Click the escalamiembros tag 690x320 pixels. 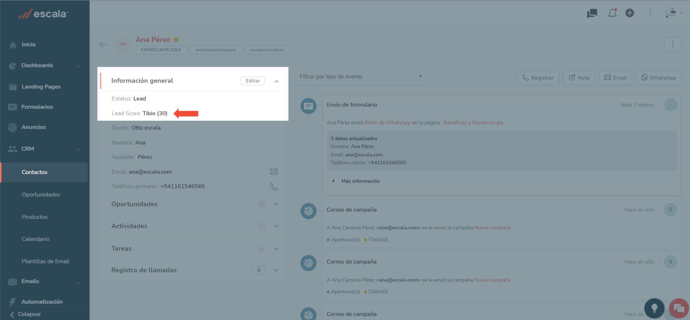click(x=267, y=50)
